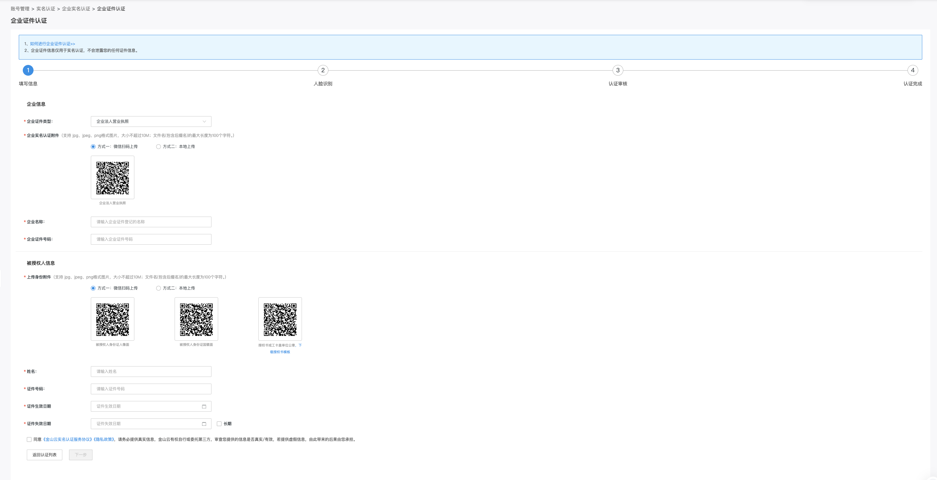The image size is (937, 480).
Task: Click step 2 circle 人脸识别
Action: [323, 70]
